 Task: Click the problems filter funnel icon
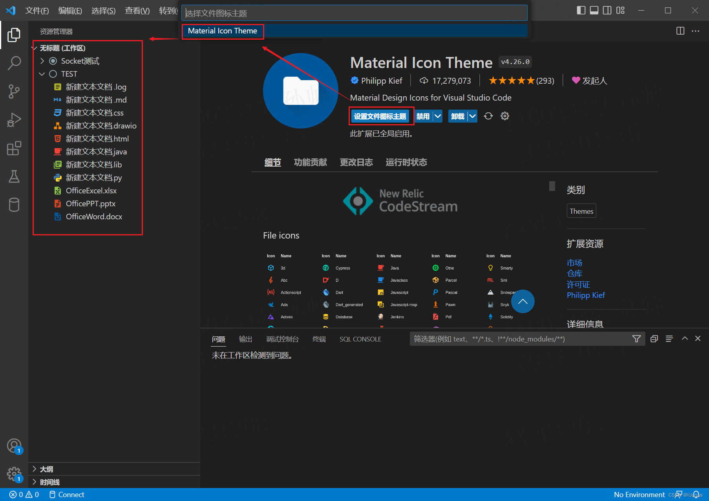(x=636, y=339)
